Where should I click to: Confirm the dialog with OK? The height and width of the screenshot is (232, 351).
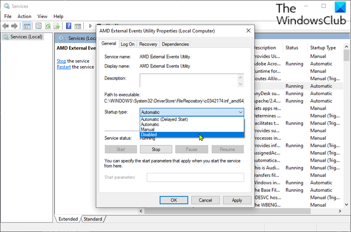pyautogui.click(x=173, y=200)
